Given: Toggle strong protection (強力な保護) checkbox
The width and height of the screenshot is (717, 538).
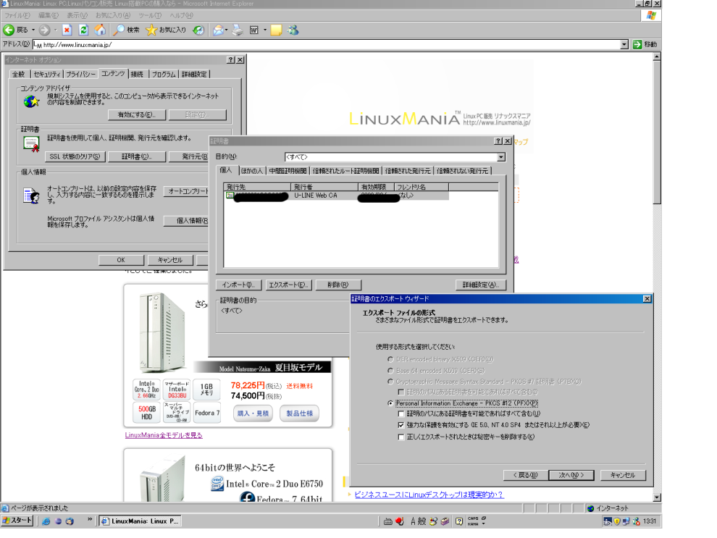Looking at the screenshot, I should tap(401, 425).
